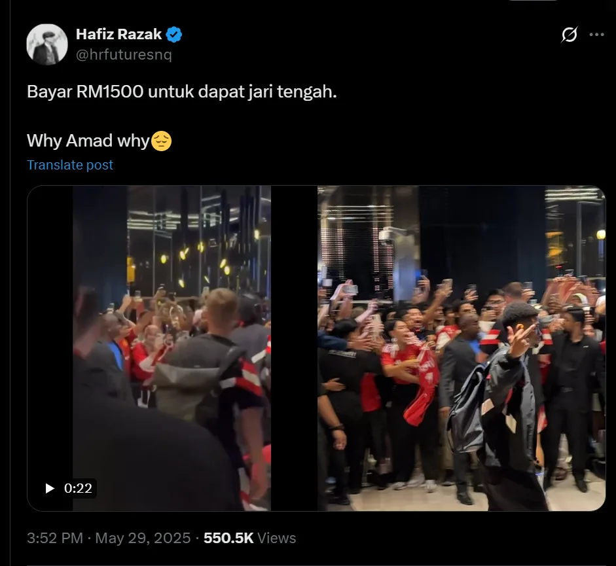The image size is (616, 566).
Task: Click the 3:52 PM timestamp
Action: (x=54, y=538)
